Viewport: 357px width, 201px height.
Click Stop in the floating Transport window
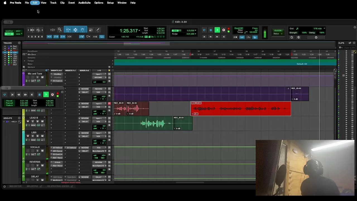point(39,95)
